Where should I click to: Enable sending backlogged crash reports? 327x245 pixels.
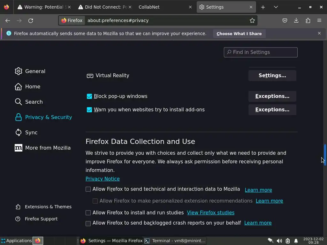click(x=88, y=224)
